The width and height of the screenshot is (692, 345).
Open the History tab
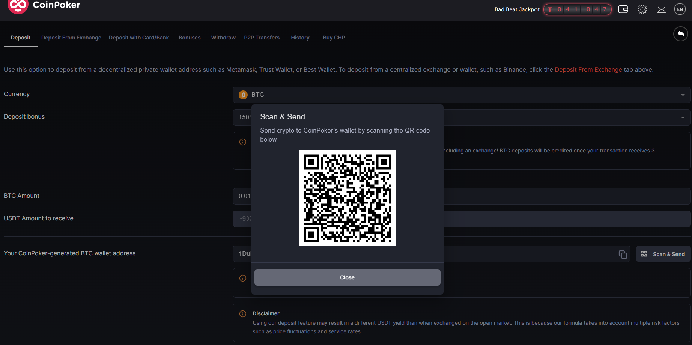[x=300, y=38]
